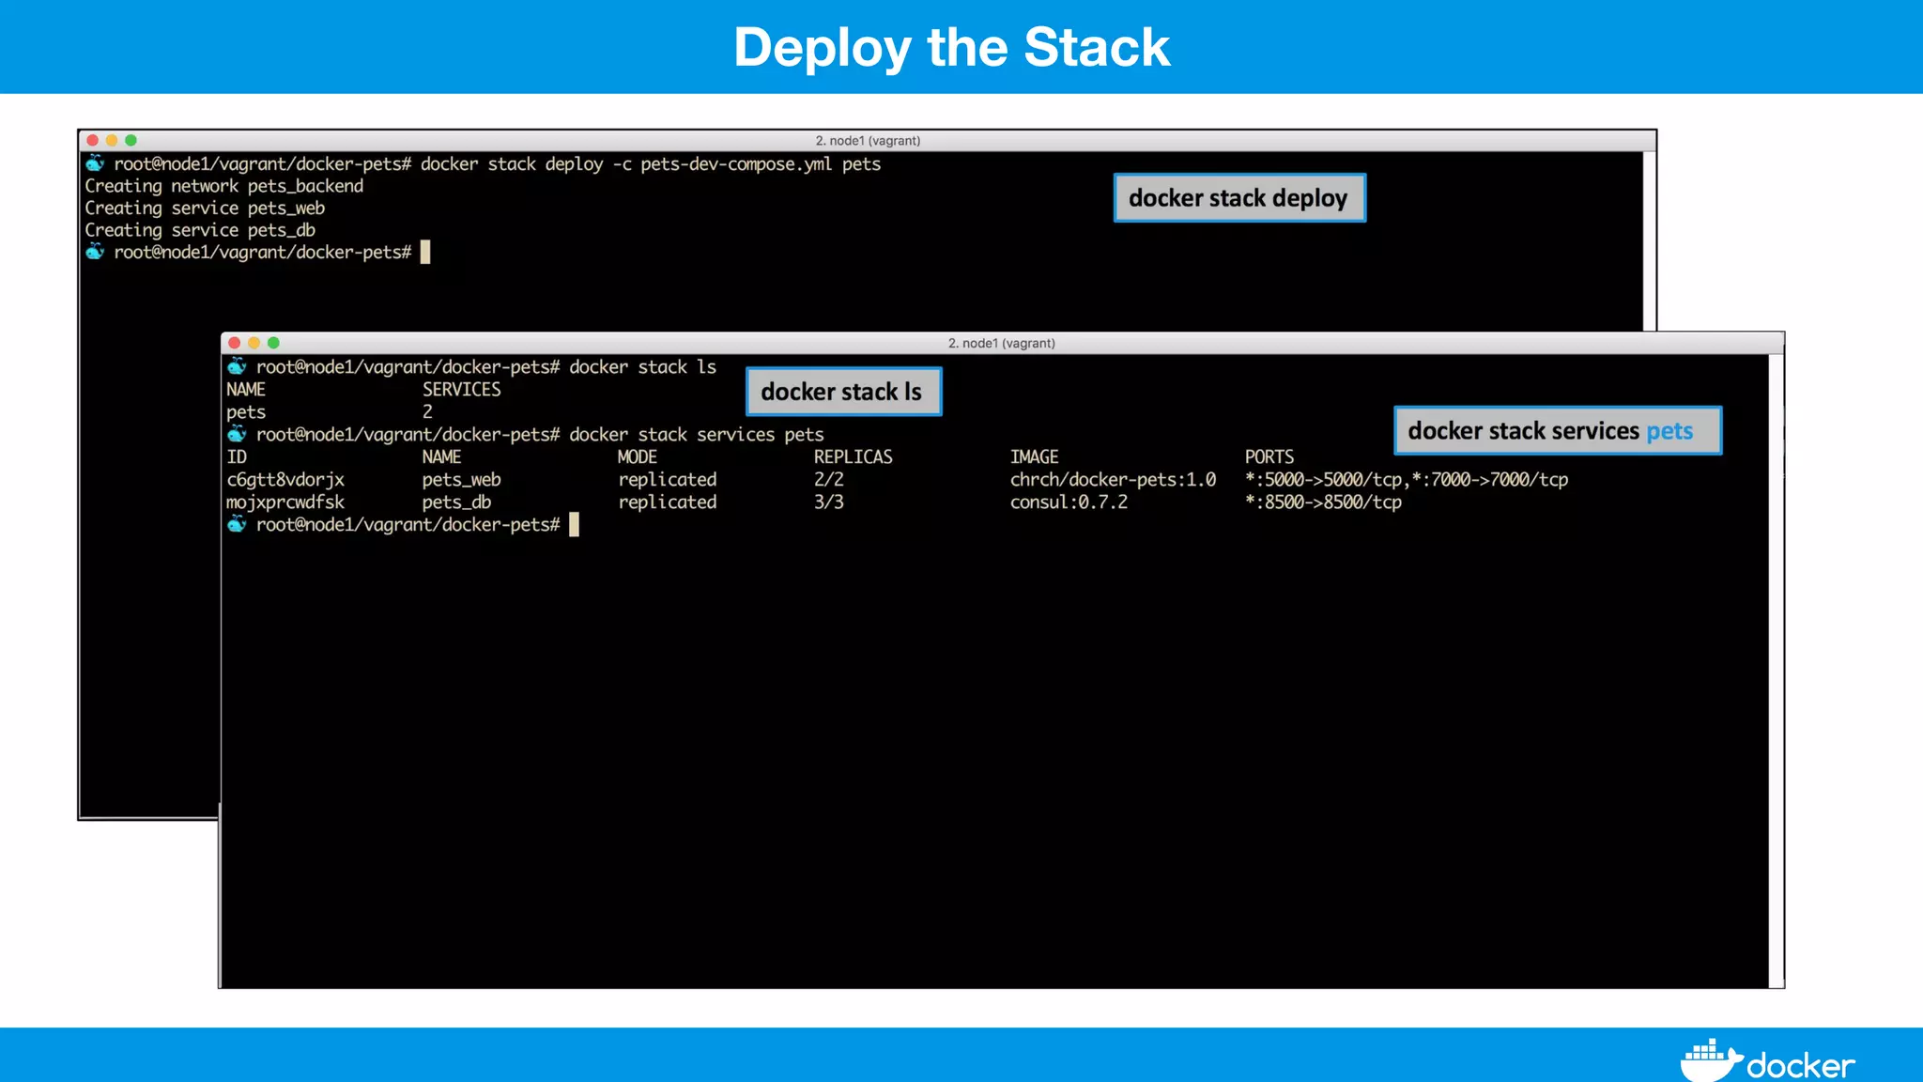Click whale icon on back terminal's empty prompt

95,252
